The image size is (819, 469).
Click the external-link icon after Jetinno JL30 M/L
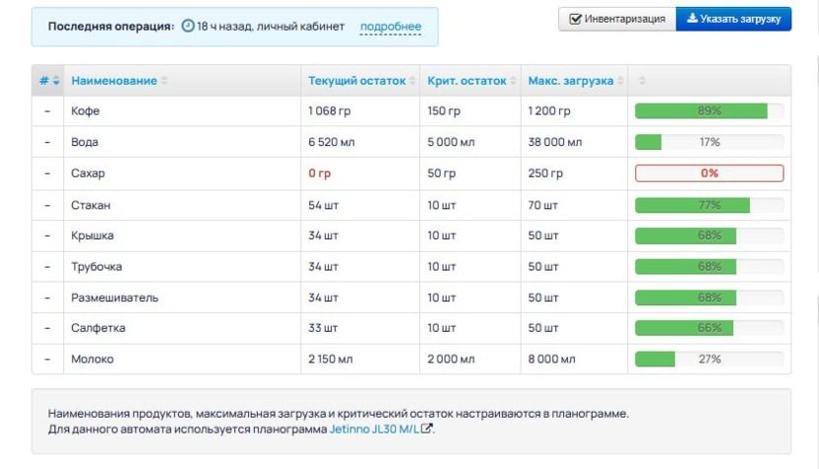click(x=426, y=430)
